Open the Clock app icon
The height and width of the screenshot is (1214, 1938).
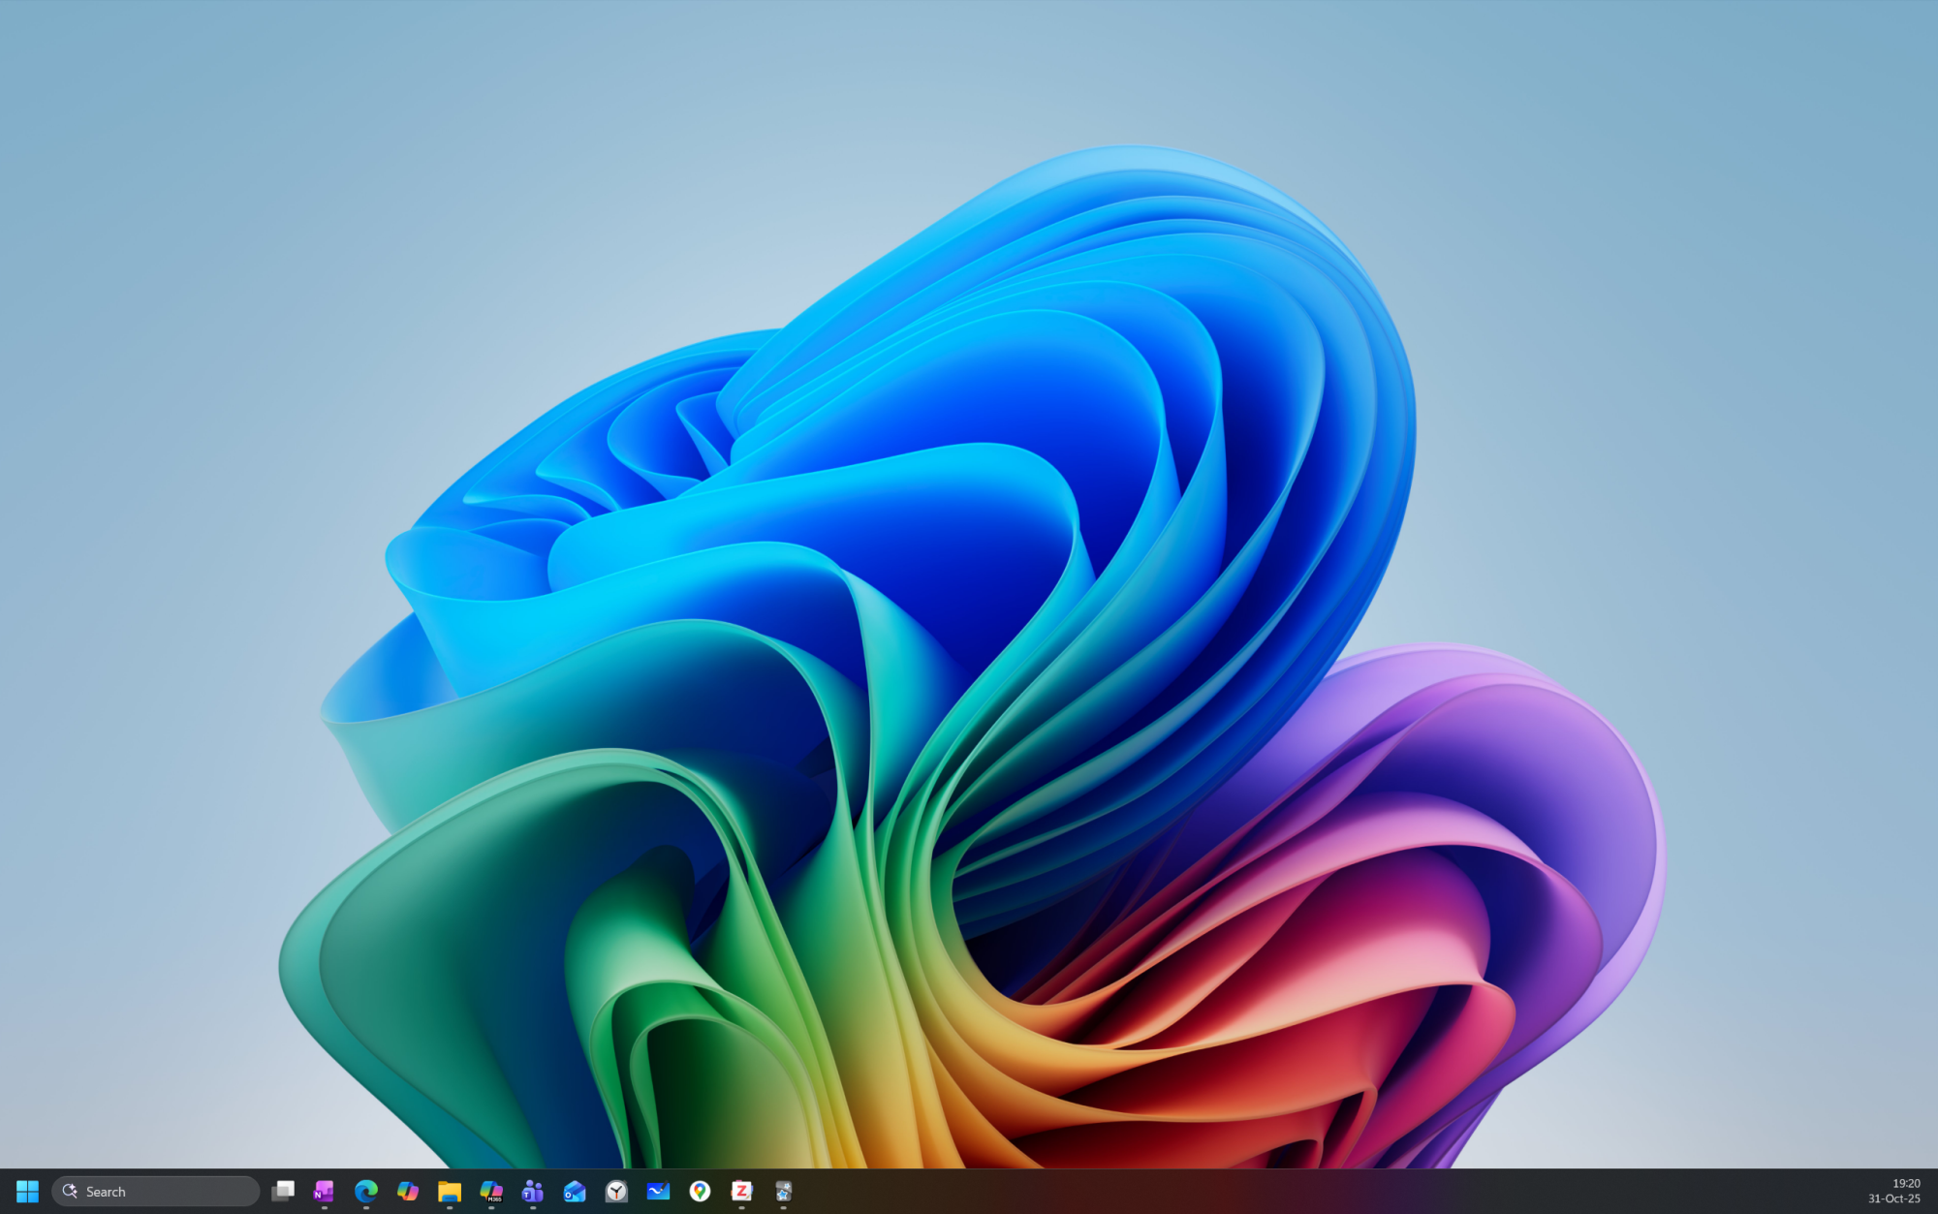coord(616,1191)
